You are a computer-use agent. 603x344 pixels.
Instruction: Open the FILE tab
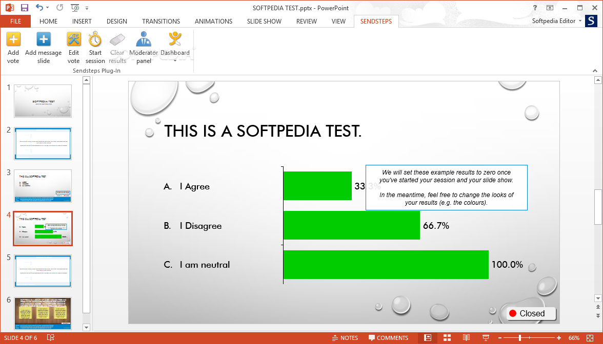click(x=15, y=21)
